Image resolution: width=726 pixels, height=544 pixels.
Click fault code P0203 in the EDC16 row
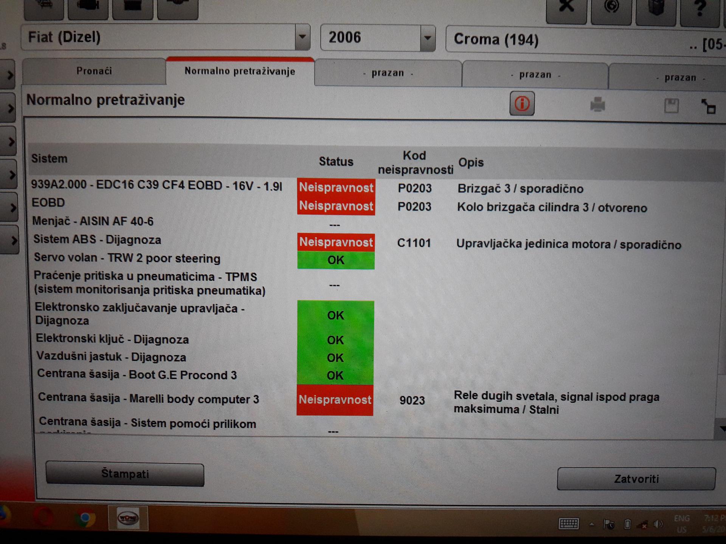[414, 188]
